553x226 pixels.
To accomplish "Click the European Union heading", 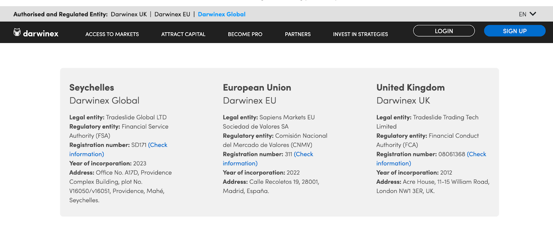I will tap(257, 88).
